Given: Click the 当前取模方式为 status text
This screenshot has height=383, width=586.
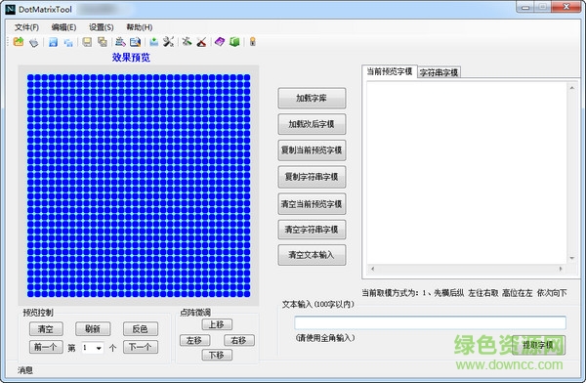Looking at the screenshot, I should (x=464, y=293).
